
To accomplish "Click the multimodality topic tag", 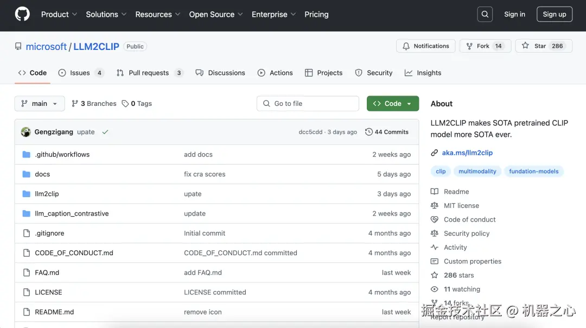I will pos(477,171).
